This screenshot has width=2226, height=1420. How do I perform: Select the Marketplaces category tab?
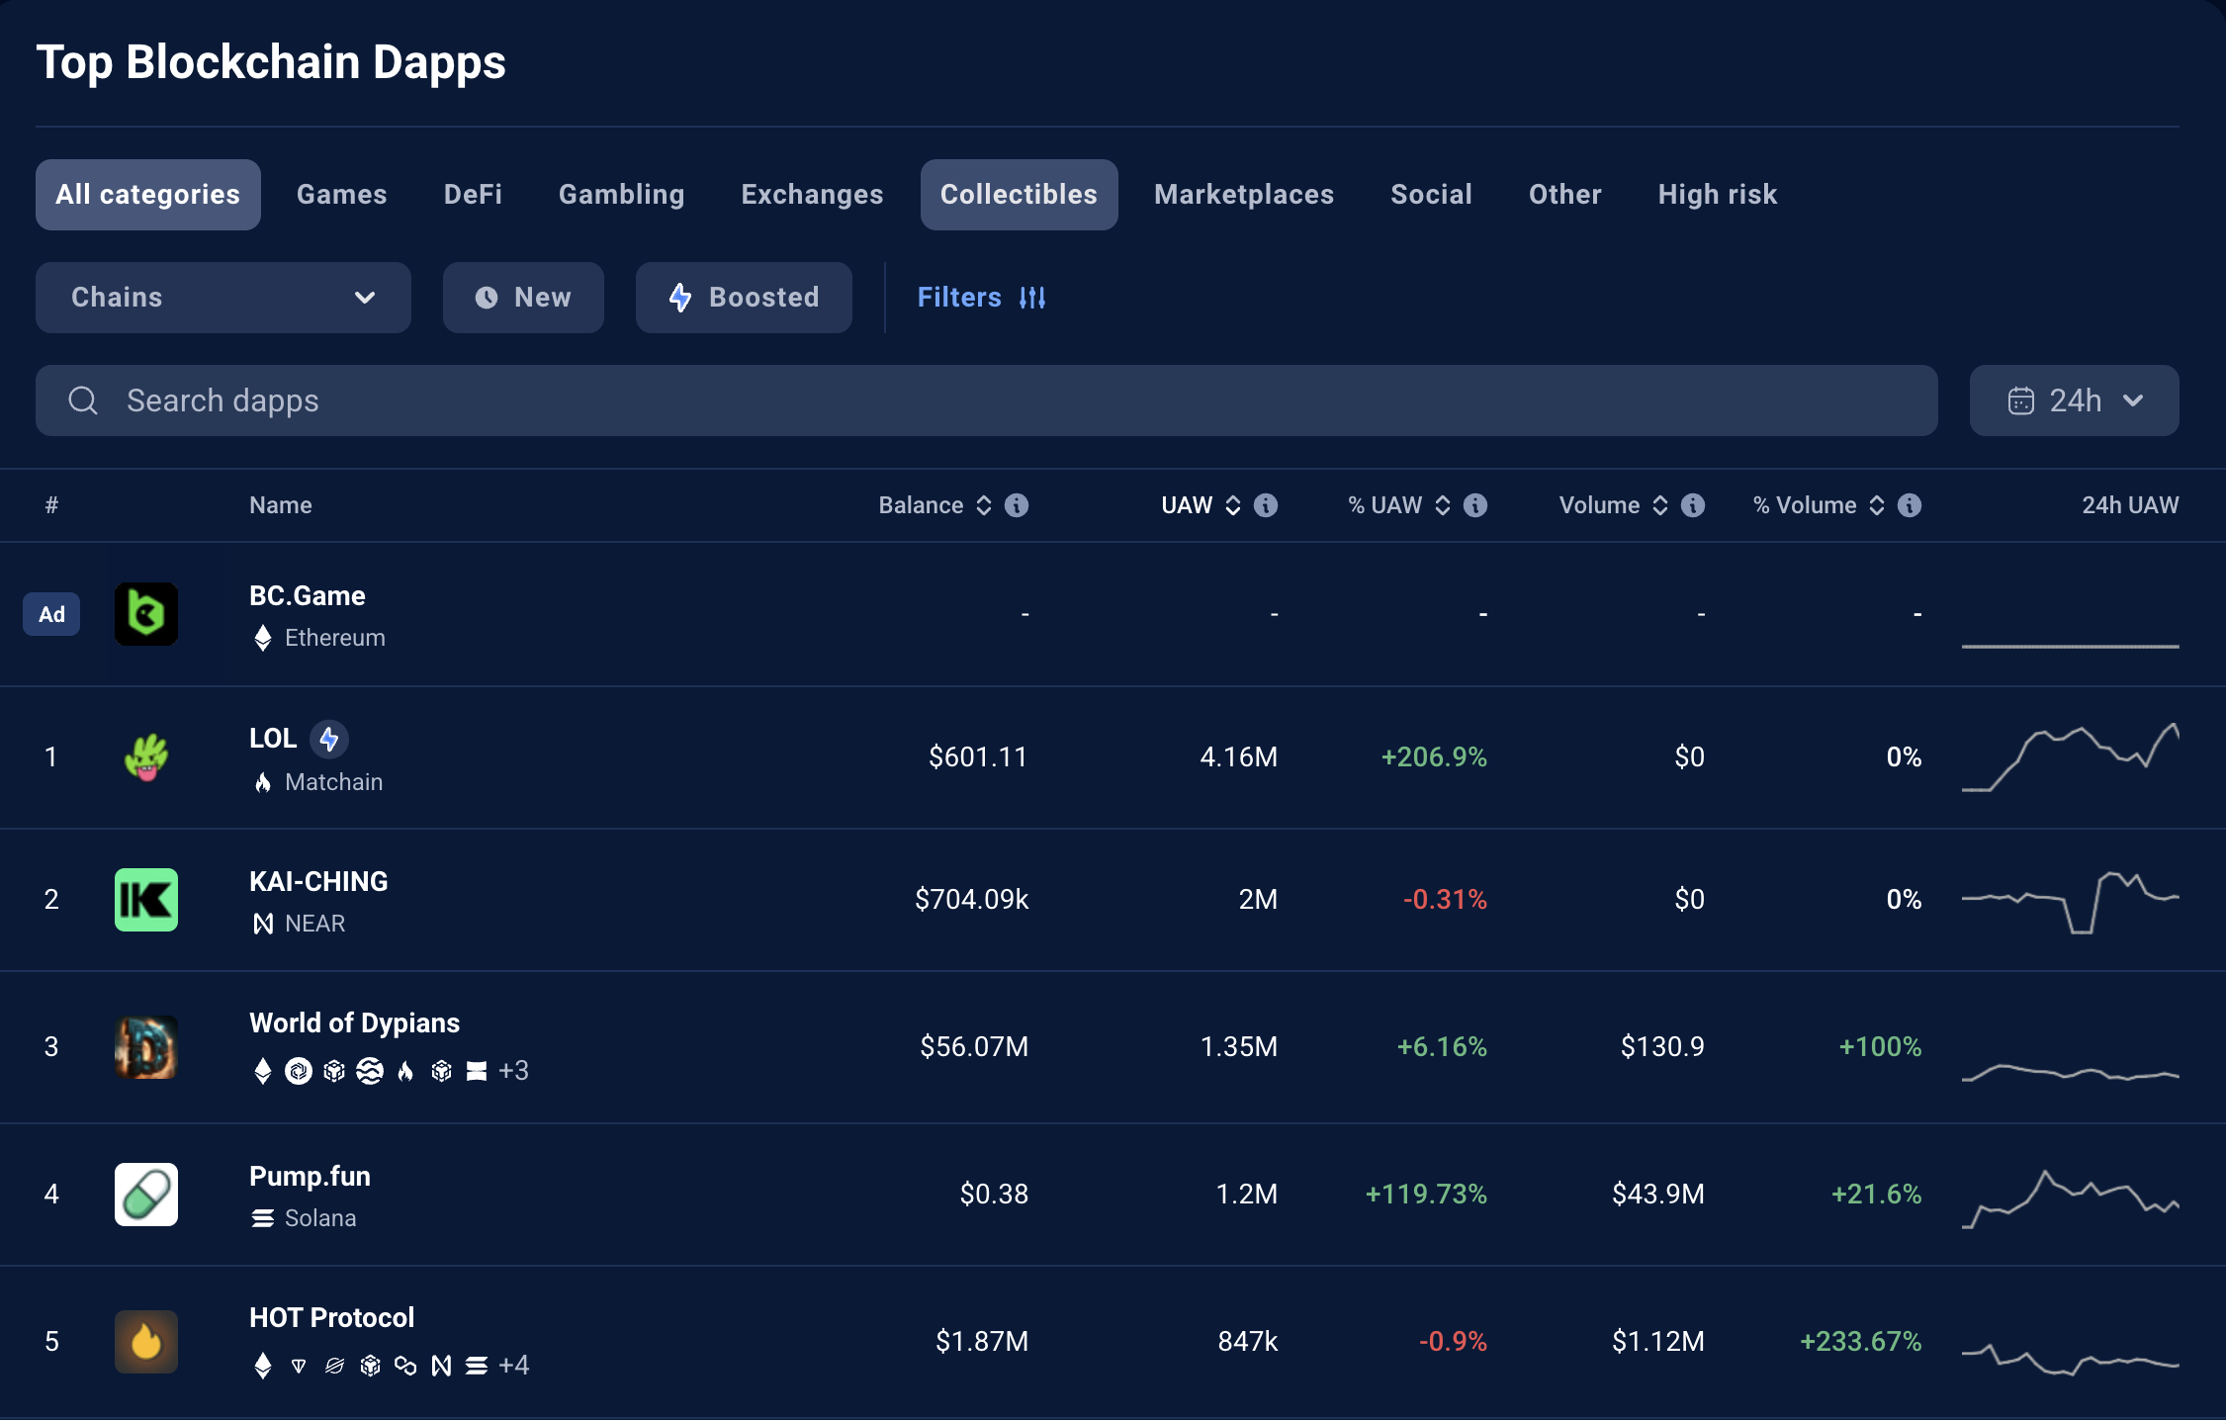coord(1243,195)
